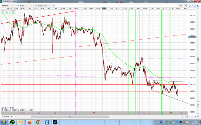The height and width of the screenshot is (125, 201).
Task: Click the detach chart window icon
Action: pyautogui.click(x=198, y=6)
